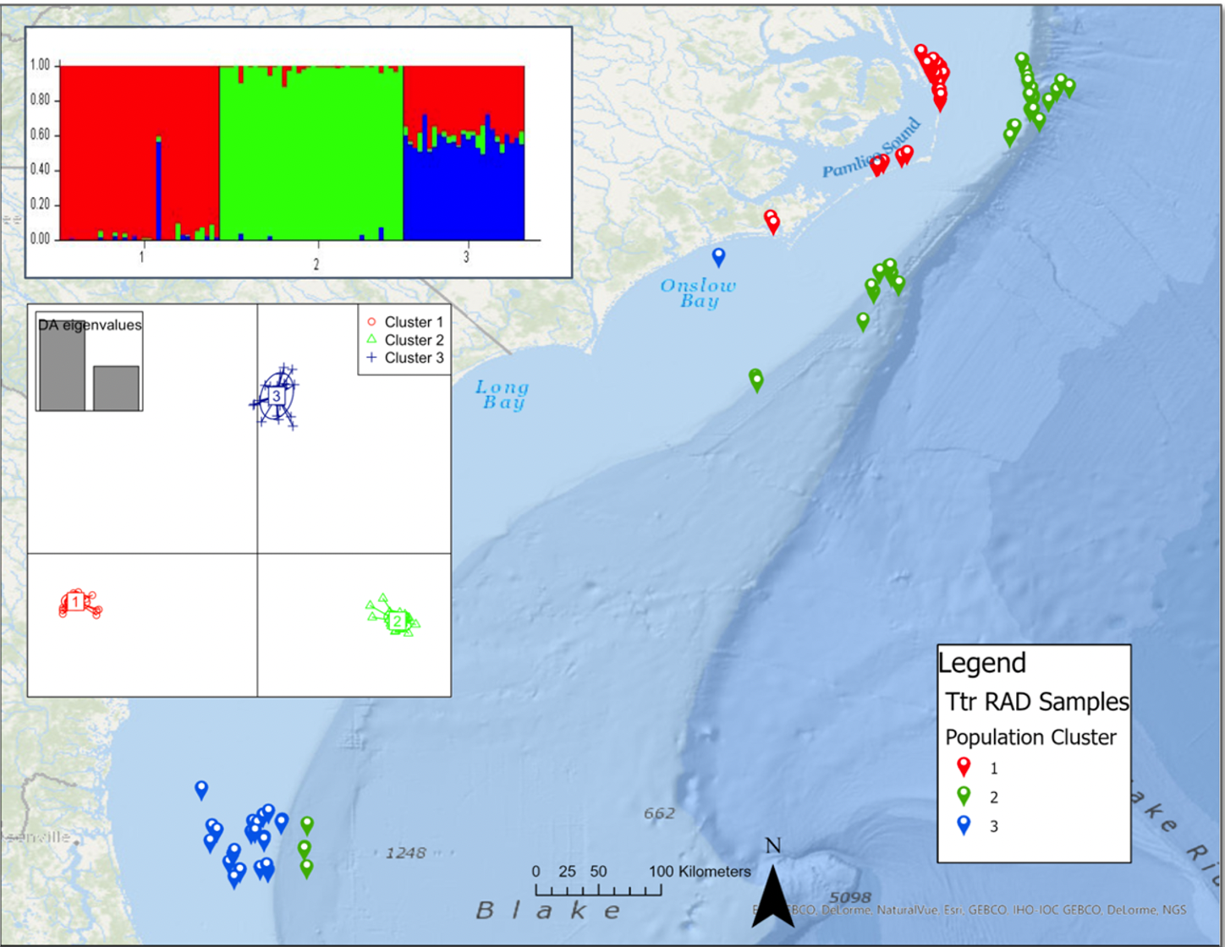The width and height of the screenshot is (1225, 947).
Task: Click the Ttr RAD Samples legend heading
Action: (x=1036, y=701)
